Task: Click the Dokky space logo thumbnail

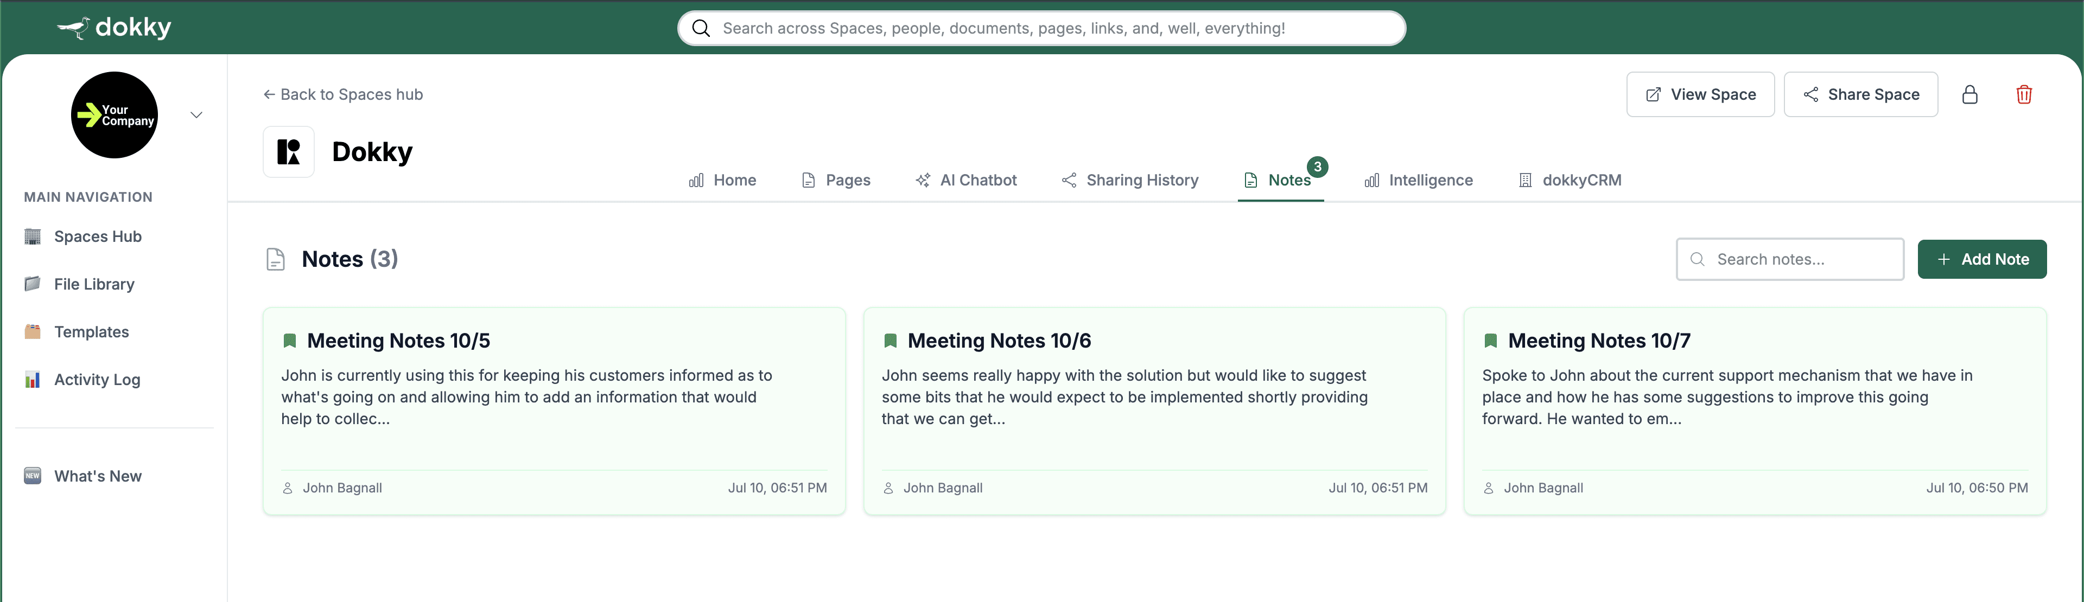Action: [288, 152]
